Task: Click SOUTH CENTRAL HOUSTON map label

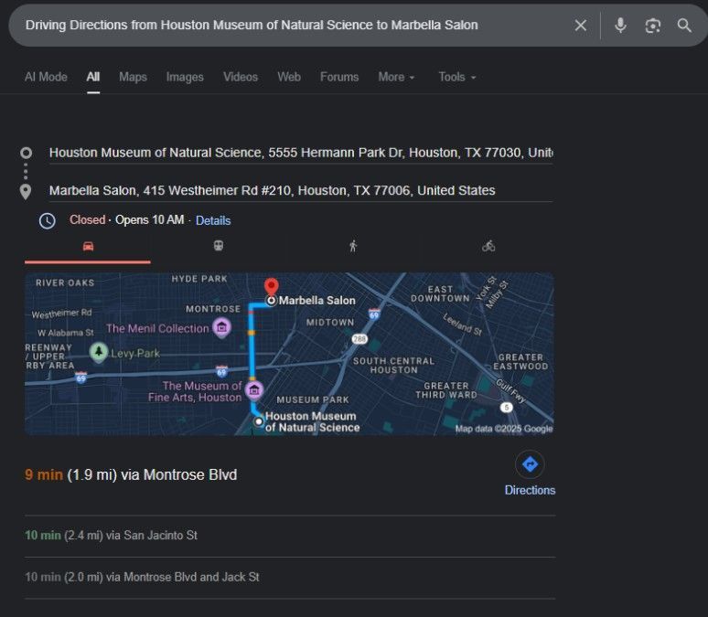Action: pyautogui.click(x=393, y=365)
